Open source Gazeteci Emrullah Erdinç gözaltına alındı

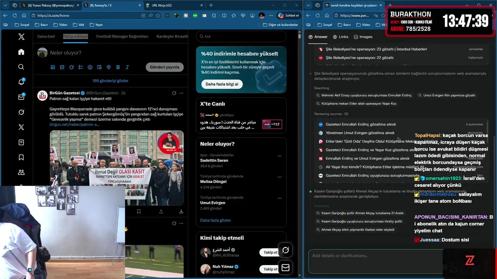[361, 124]
